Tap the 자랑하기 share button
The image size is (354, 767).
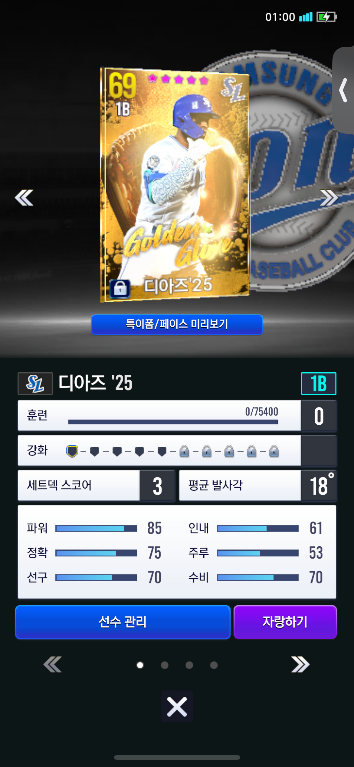pos(285,622)
